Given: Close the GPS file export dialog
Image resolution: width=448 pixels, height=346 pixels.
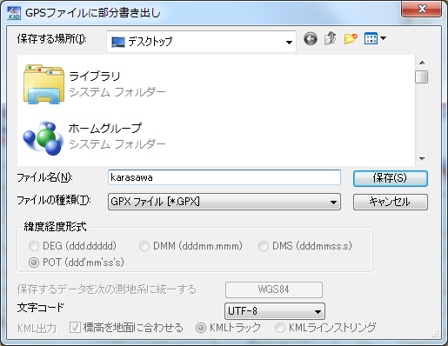Looking at the screenshot, I should 422,9.
